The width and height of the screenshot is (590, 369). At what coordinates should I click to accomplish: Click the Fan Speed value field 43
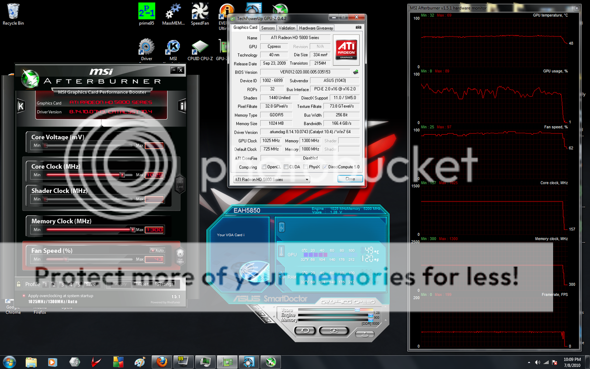tap(154, 259)
